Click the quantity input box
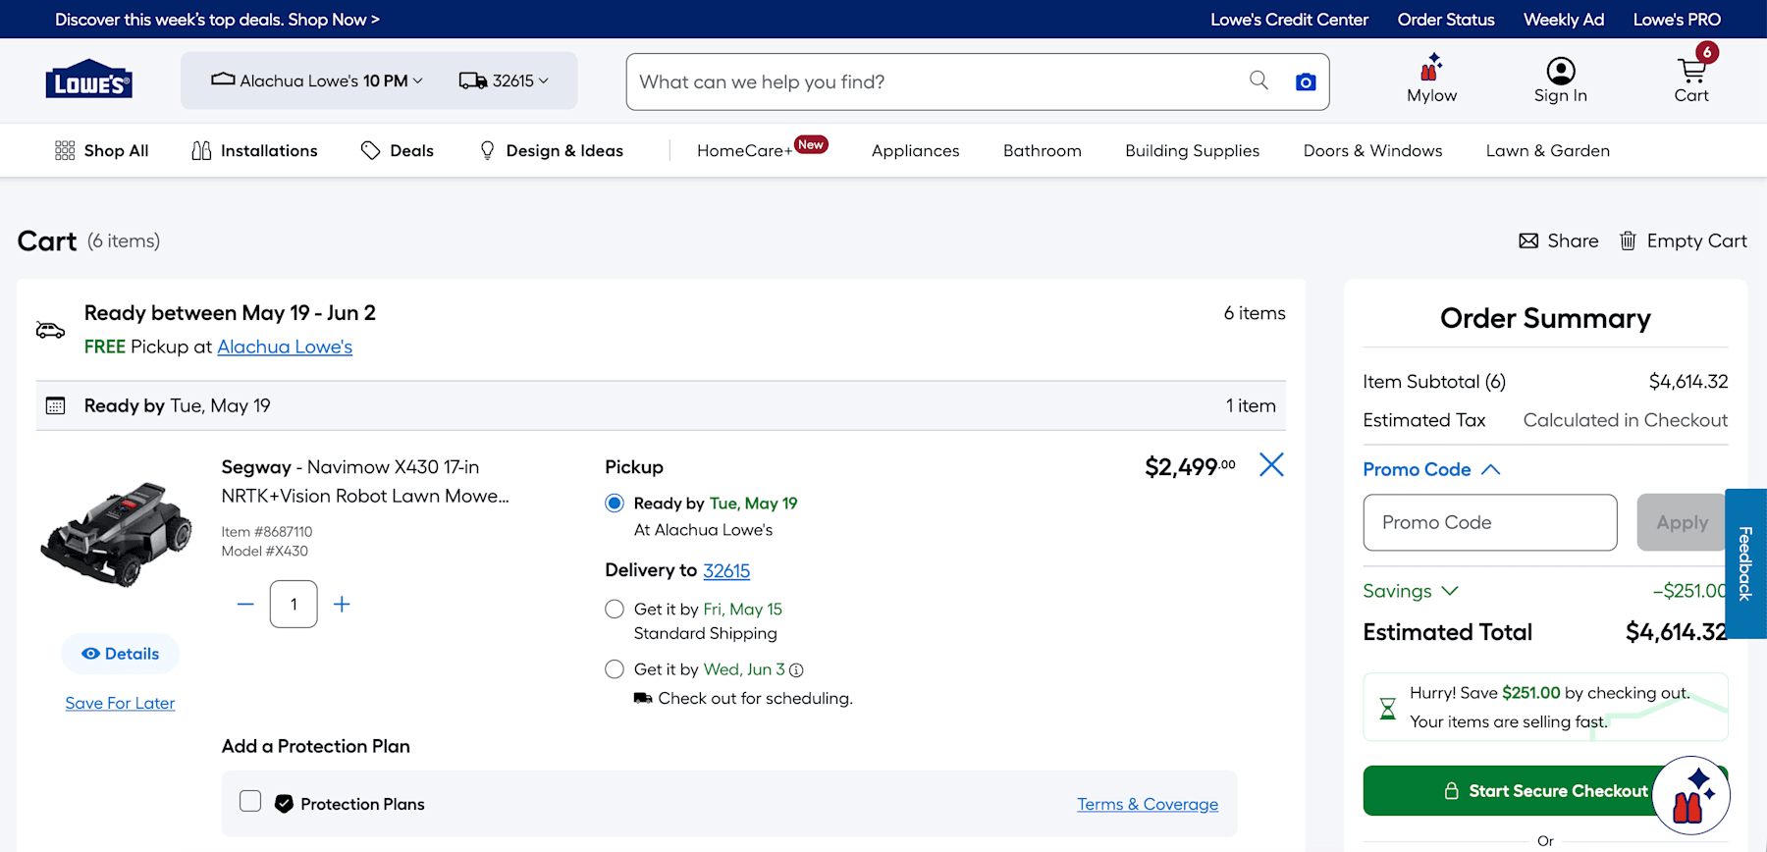 294,604
